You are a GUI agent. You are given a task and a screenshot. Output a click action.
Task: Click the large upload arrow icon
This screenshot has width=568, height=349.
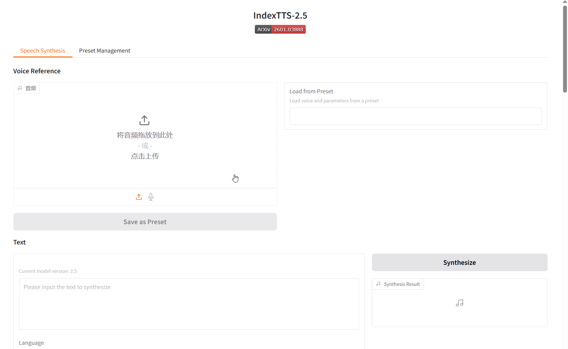tap(144, 120)
